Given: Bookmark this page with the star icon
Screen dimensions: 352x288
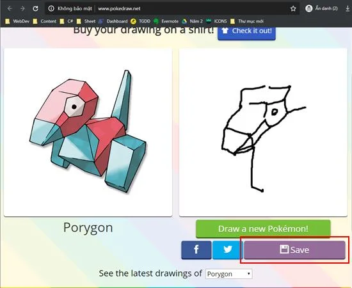Looking at the screenshot, I should 293,8.
